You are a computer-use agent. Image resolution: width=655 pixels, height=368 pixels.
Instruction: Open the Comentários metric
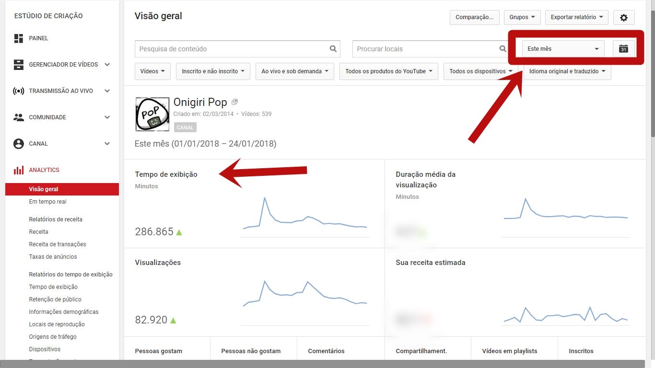coord(326,351)
